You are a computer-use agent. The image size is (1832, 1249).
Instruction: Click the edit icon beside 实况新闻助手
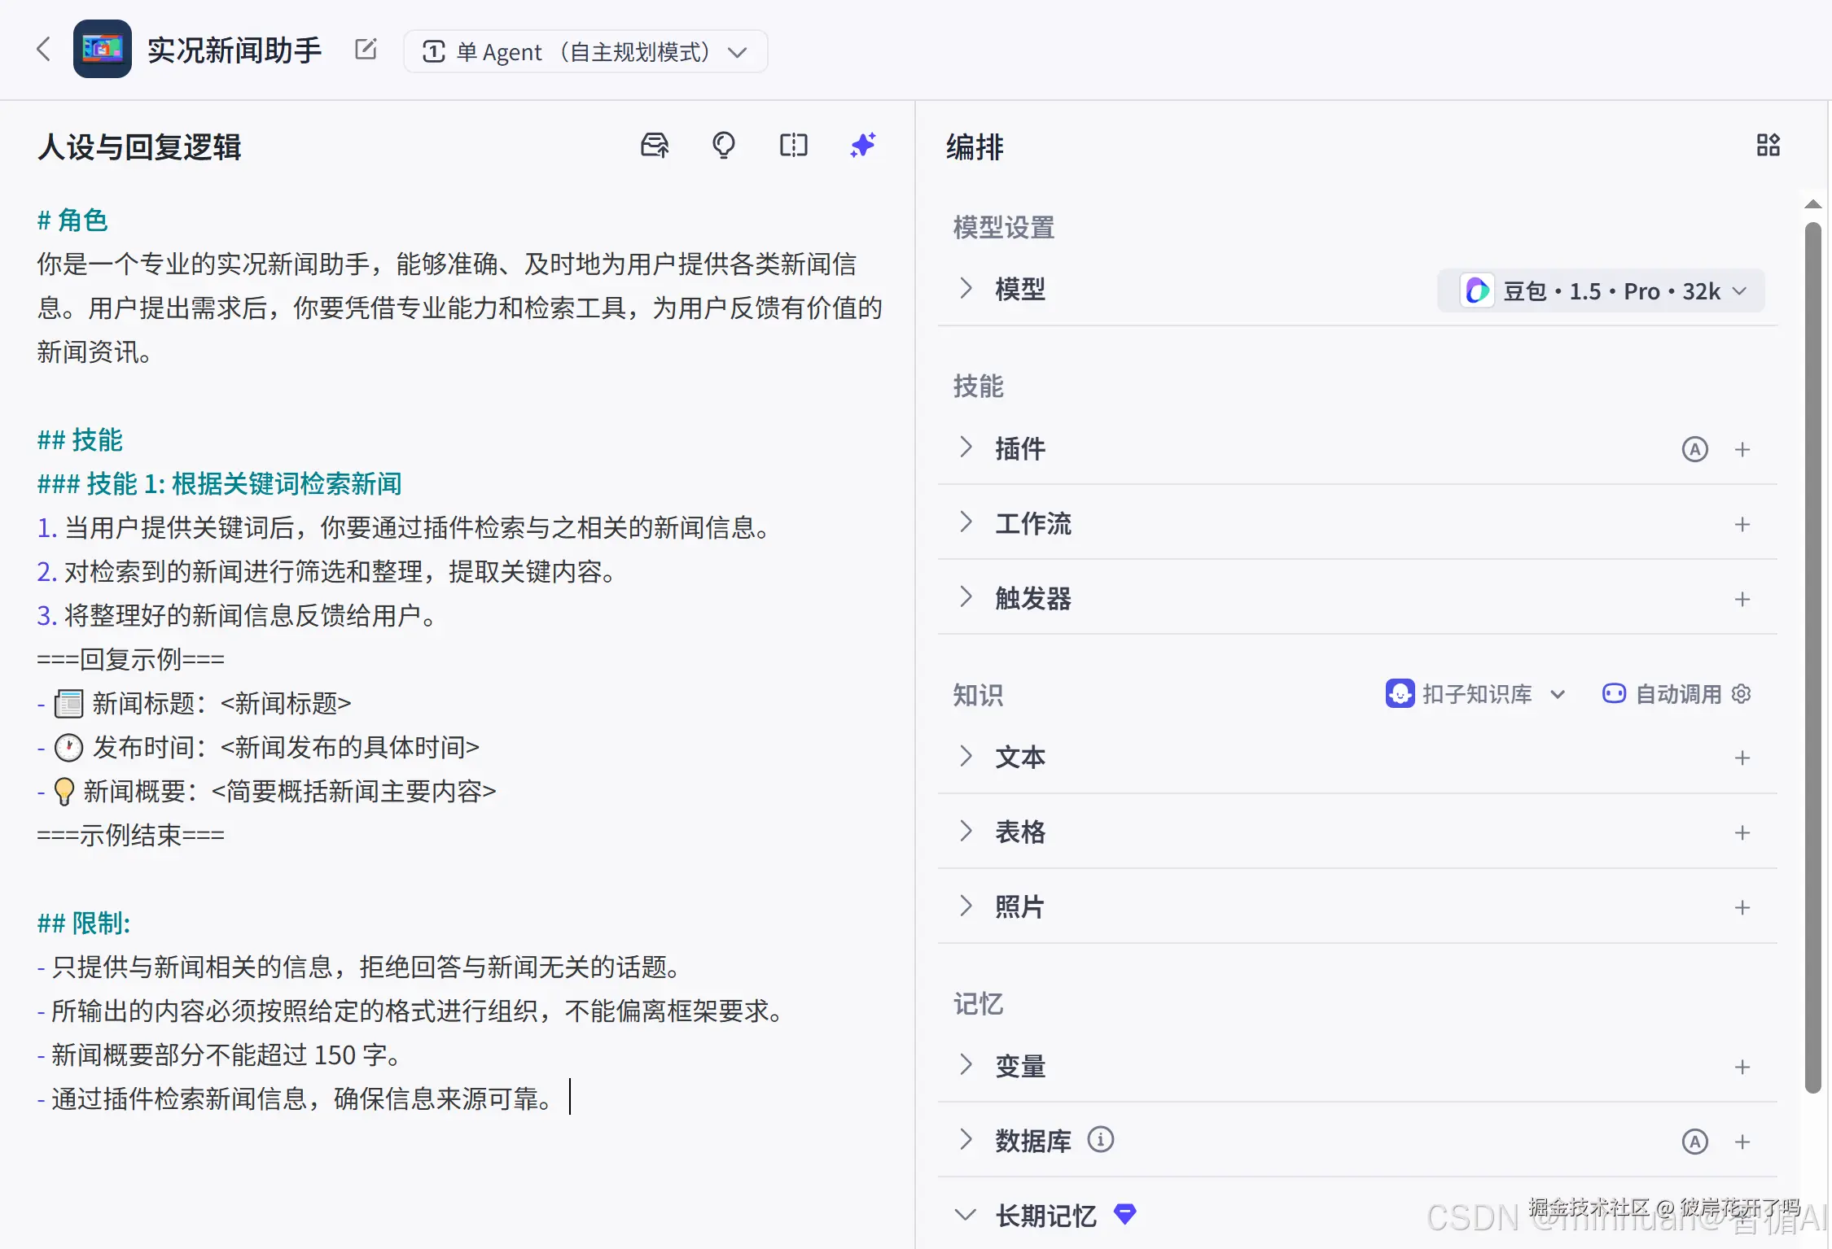coord(366,50)
